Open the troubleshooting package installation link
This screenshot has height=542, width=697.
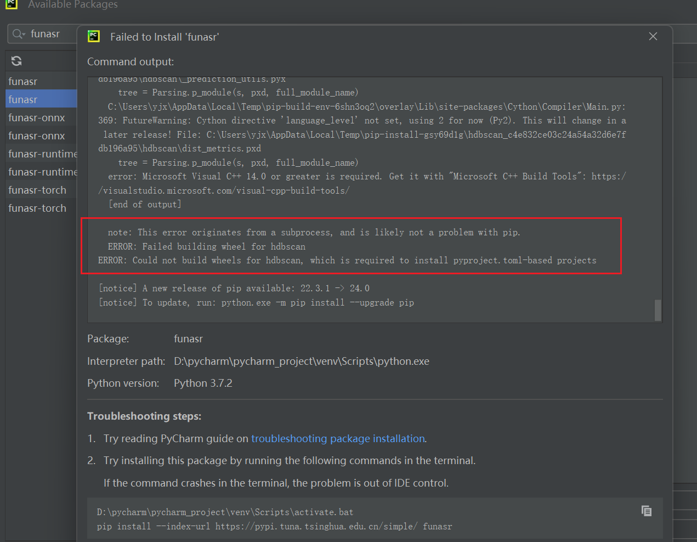(x=338, y=438)
